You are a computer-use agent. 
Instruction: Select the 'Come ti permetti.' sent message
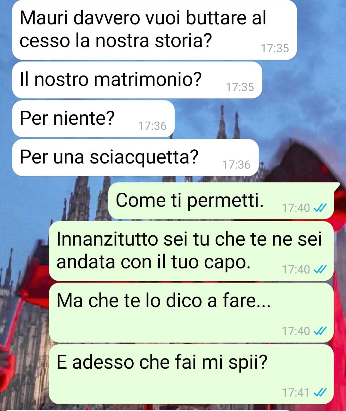pyautogui.click(x=222, y=201)
